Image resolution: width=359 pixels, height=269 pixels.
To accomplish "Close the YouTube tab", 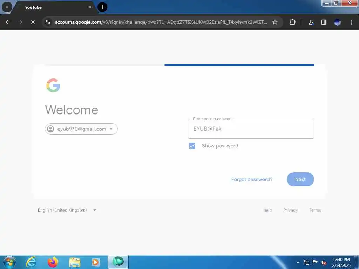I will point(90,7).
